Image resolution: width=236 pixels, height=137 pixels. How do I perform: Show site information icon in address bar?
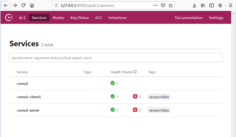click(56, 6)
